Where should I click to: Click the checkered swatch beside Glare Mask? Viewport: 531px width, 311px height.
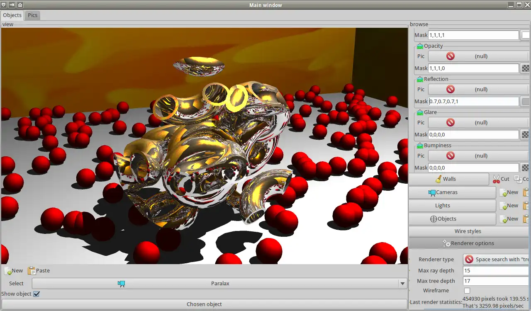(x=525, y=135)
